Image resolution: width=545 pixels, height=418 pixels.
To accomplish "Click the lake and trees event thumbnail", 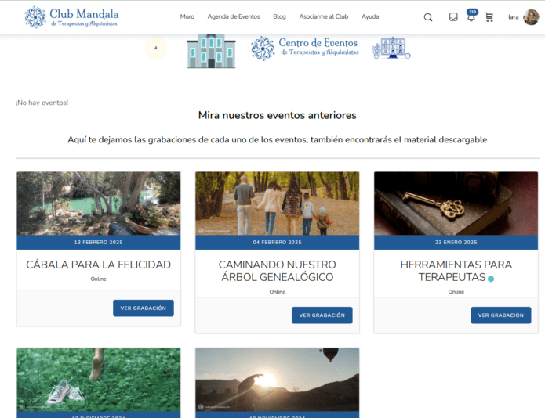I will coord(98,204).
